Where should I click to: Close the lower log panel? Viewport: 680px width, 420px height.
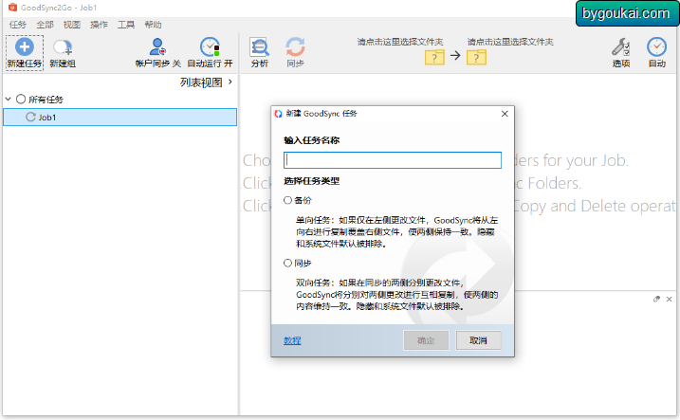point(670,299)
